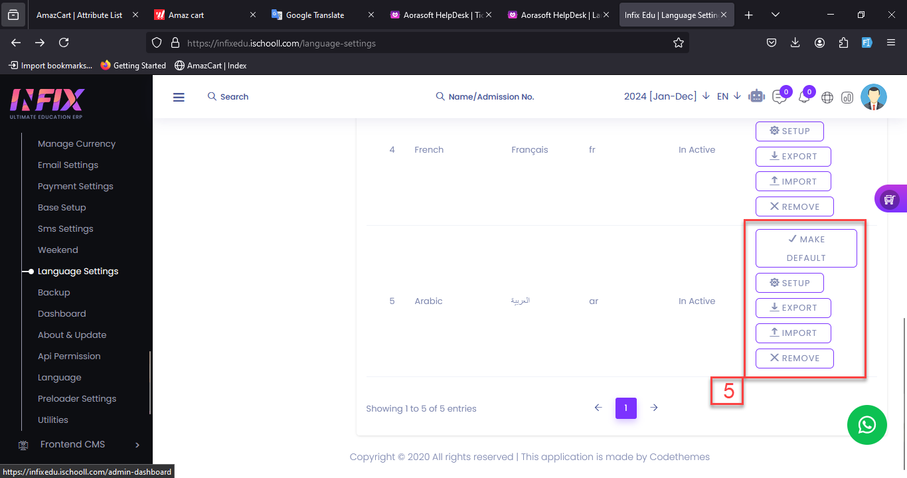Screen dimensions: 907x478
Task: Click the Infix logo in sidebar
Action: [47, 103]
